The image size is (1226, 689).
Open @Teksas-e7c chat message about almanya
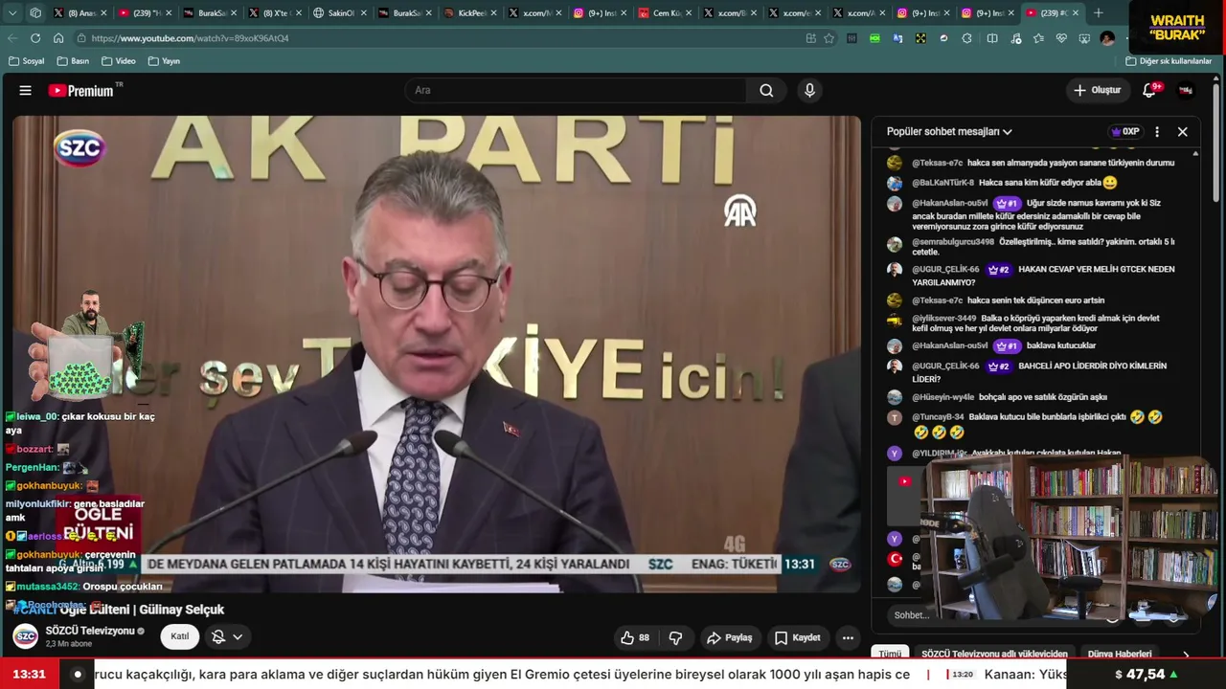1034,163
